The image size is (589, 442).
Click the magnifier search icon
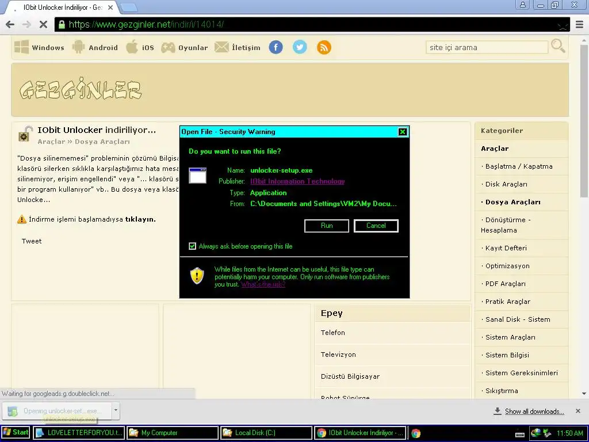click(x=558, y=46)
